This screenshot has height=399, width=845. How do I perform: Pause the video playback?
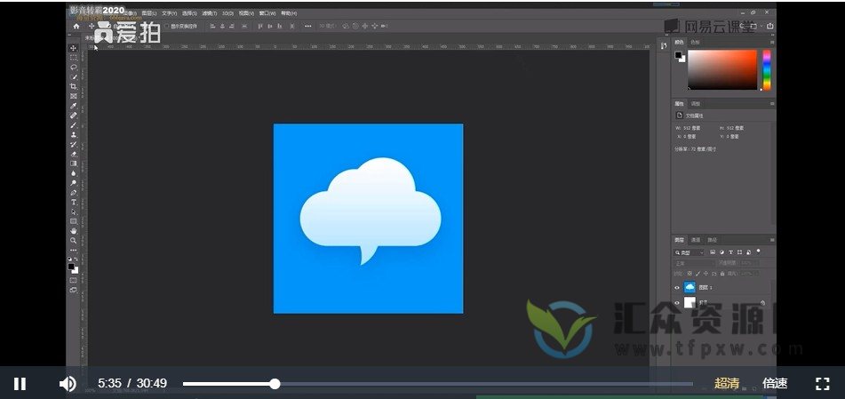pos(20,384)
